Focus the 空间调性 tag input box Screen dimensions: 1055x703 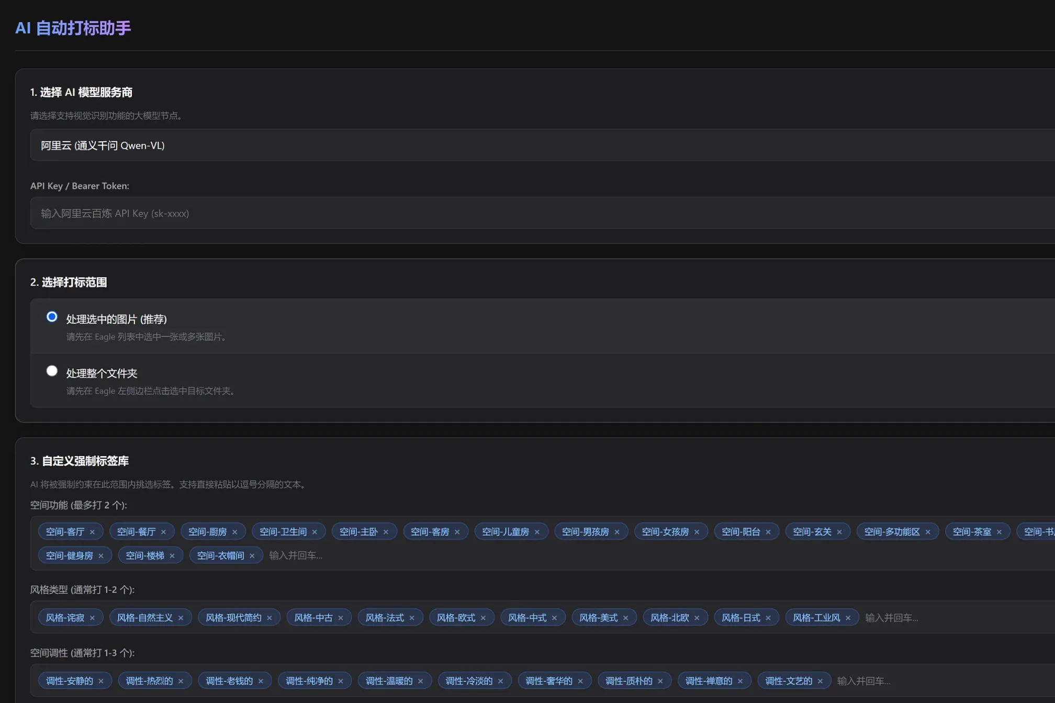coord(921,681)
